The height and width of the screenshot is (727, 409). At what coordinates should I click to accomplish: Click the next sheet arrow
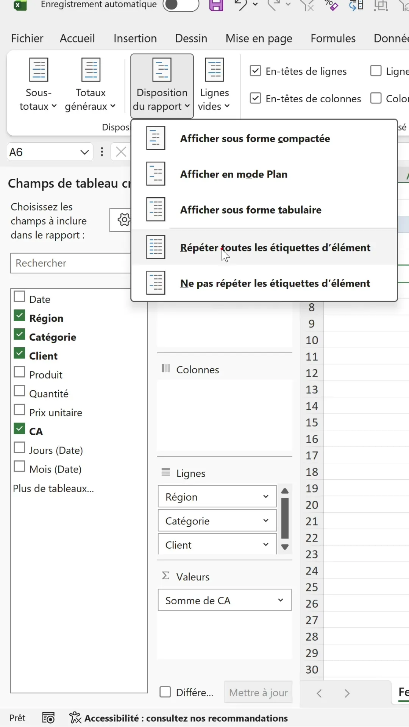click(347, 693)
